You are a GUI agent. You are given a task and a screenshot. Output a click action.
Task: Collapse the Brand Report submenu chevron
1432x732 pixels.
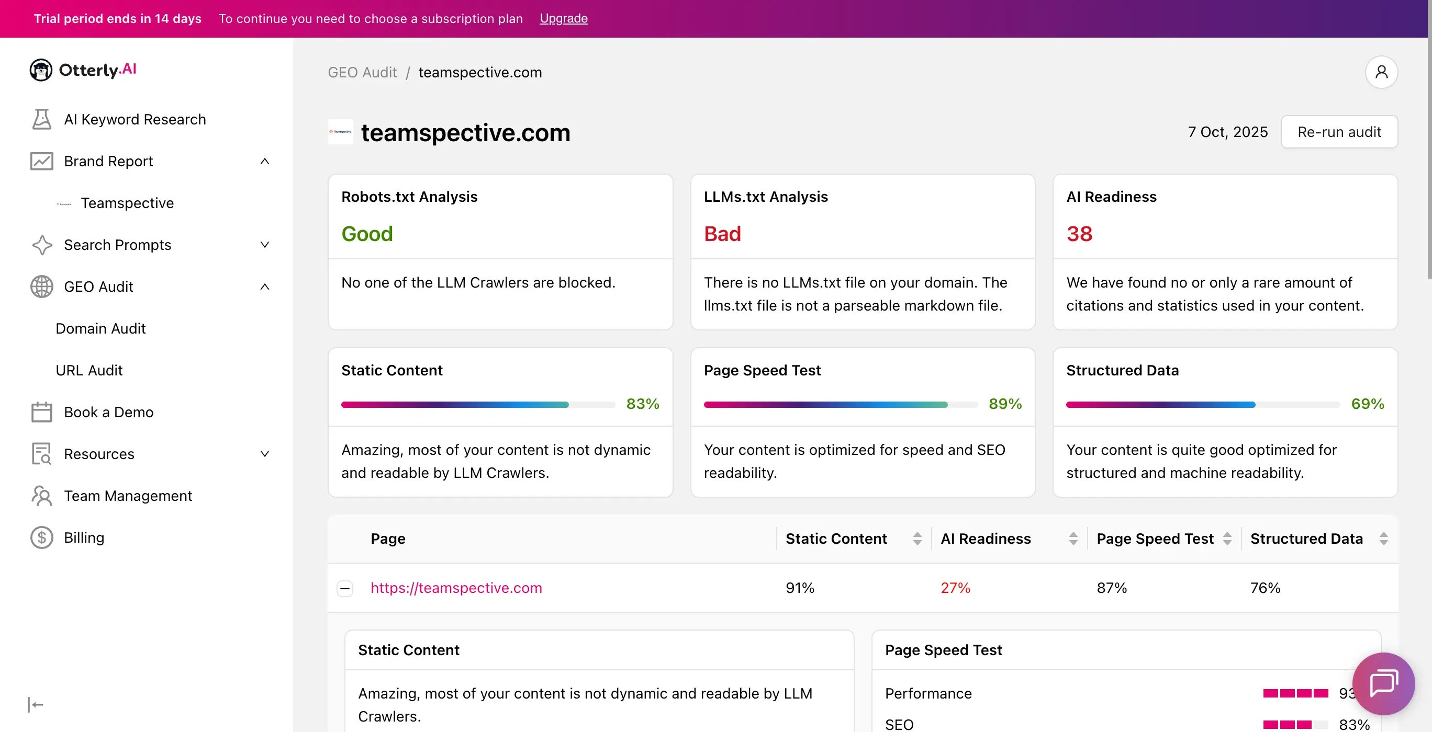pos(265,161)
